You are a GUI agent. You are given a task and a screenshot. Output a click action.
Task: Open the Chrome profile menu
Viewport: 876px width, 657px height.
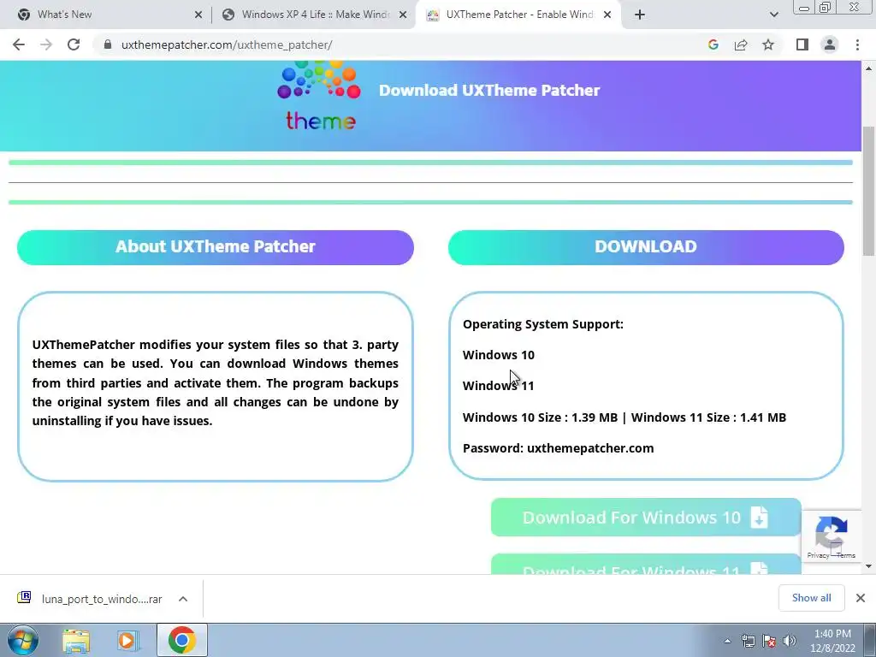click(x=830, y=44)
